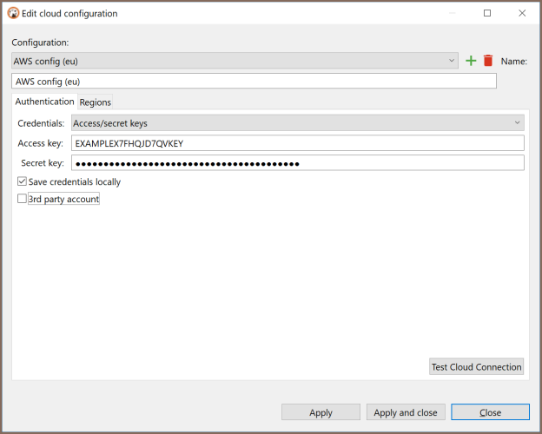Delete configuration using red trash icon

(488, 61)
